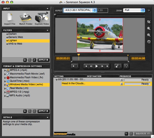Expand the MP3 Audio (.mp3) group

[5, 96]
